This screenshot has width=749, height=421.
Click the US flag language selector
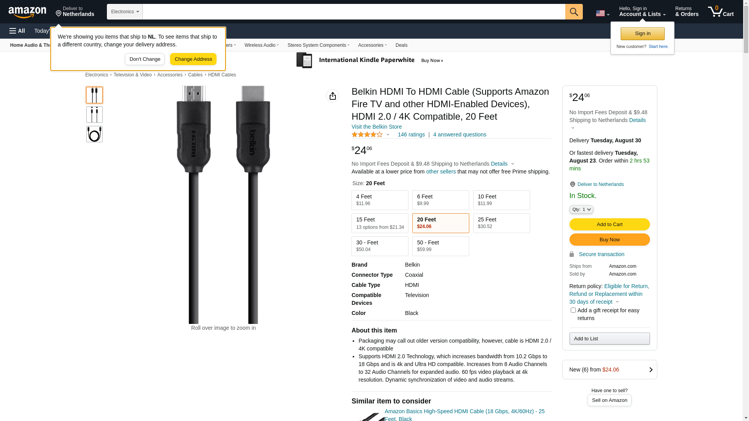tap(602, 13)
